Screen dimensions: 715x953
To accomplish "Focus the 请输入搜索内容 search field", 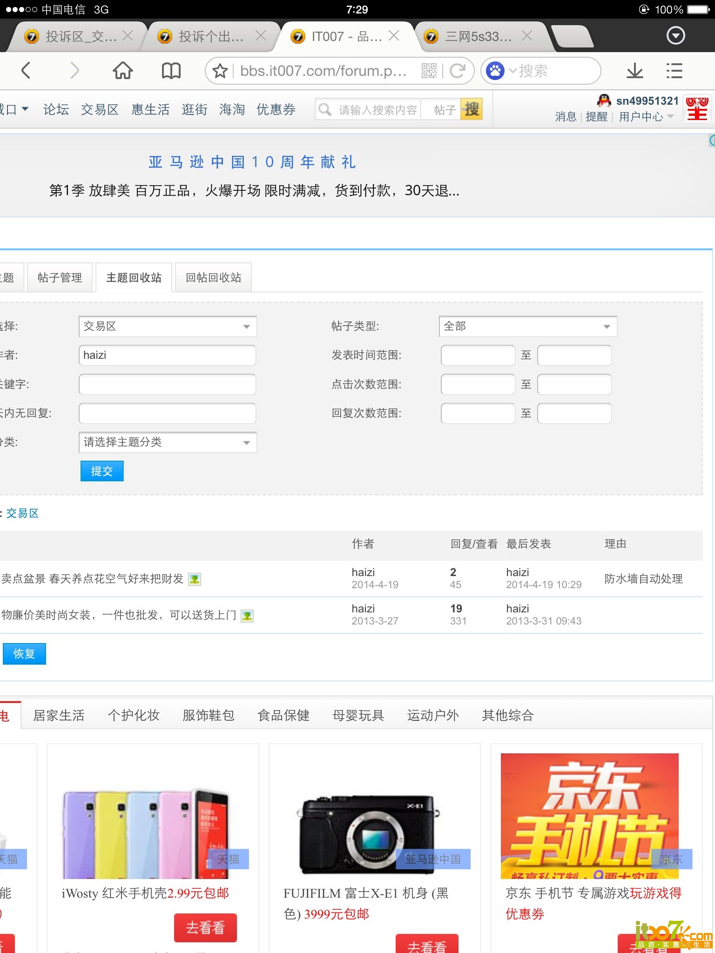I will click(x=378, y=110).
